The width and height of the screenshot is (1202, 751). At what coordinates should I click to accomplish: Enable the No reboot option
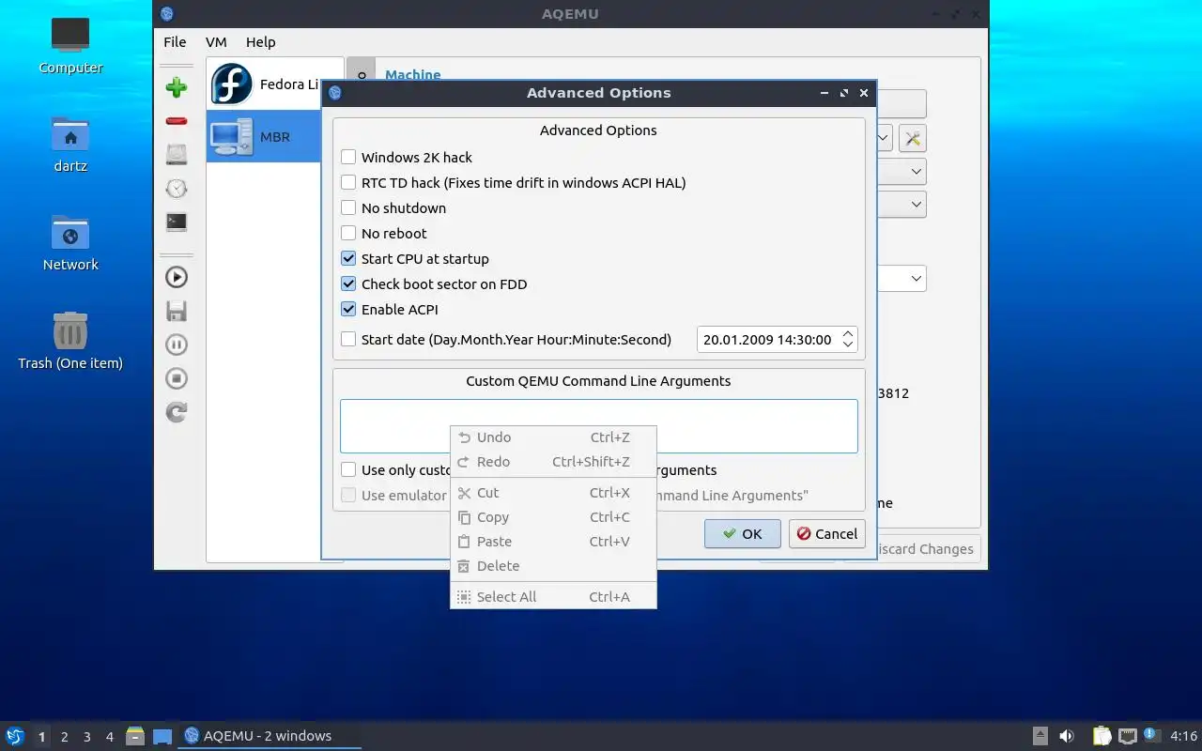tap(348, 234)
